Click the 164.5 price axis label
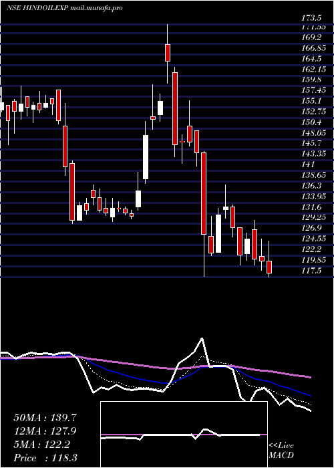Screen dimensions: 334x468 tap(311, 59)
